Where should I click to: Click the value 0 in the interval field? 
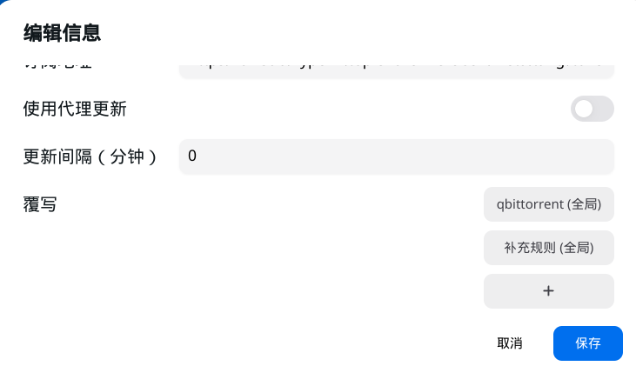(192, 156)
